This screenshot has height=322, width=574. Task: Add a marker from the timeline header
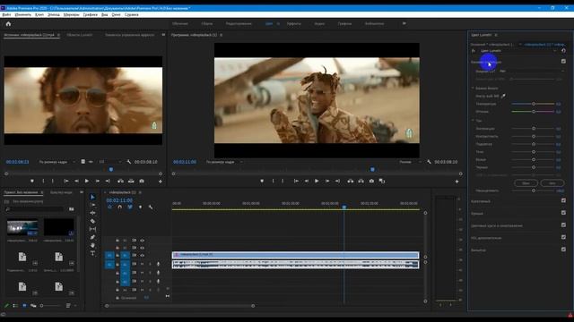click(140, 207)
